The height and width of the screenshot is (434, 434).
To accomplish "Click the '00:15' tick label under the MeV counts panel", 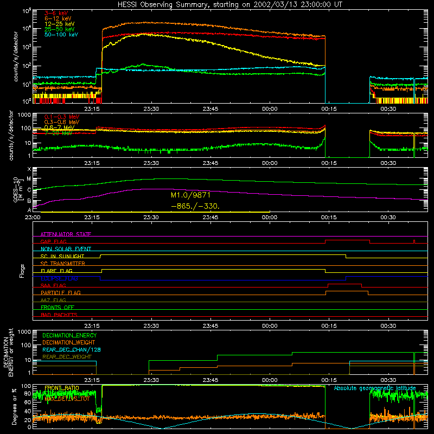I will pos(329,163).
